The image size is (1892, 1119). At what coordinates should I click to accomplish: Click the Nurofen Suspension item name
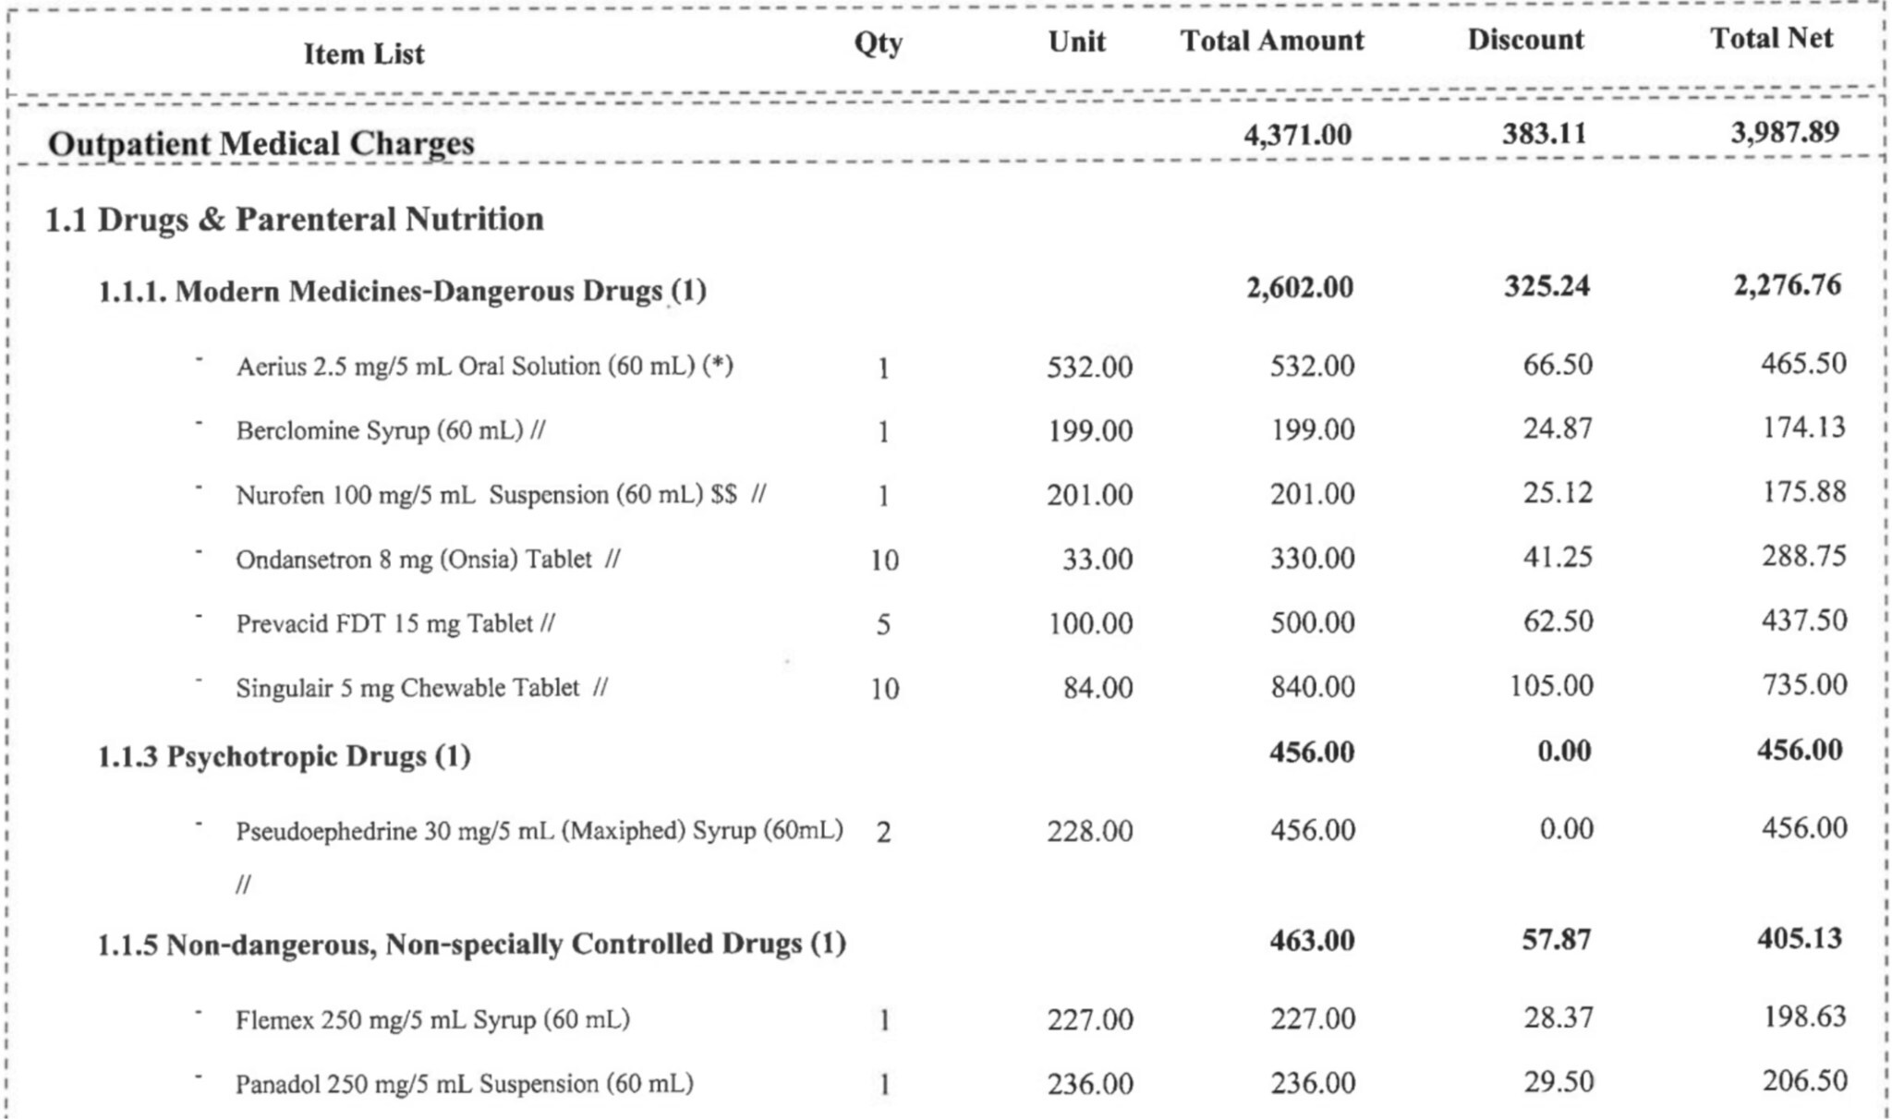500,495
